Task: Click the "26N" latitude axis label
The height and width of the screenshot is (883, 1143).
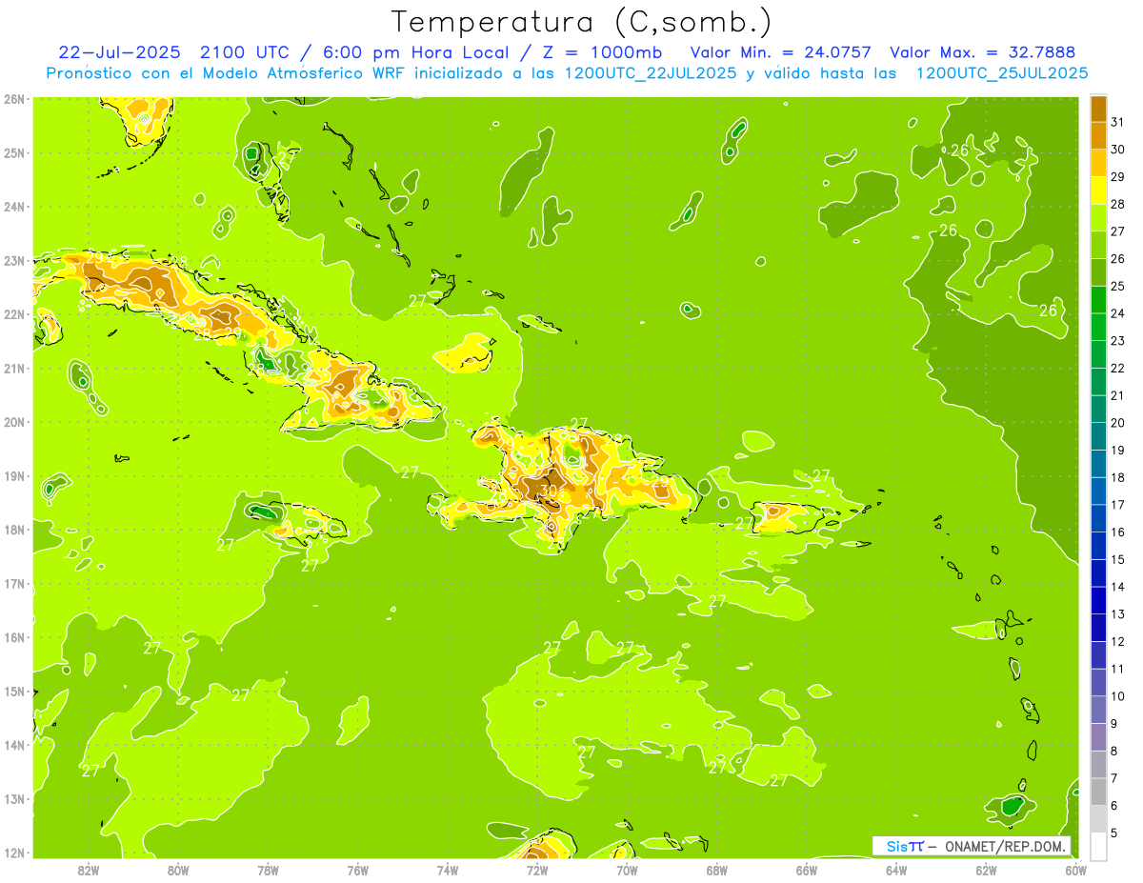Action: pyautogui.click(x=13, y=99)
